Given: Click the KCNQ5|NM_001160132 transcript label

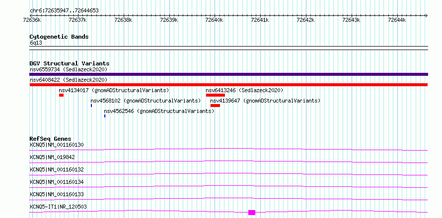Looking at the screenshot, I should [x=57, y=169].
